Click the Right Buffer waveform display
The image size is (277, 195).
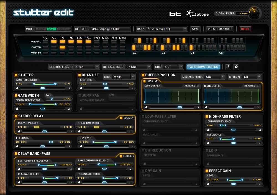pyautogui.click(x=232, y=96)
